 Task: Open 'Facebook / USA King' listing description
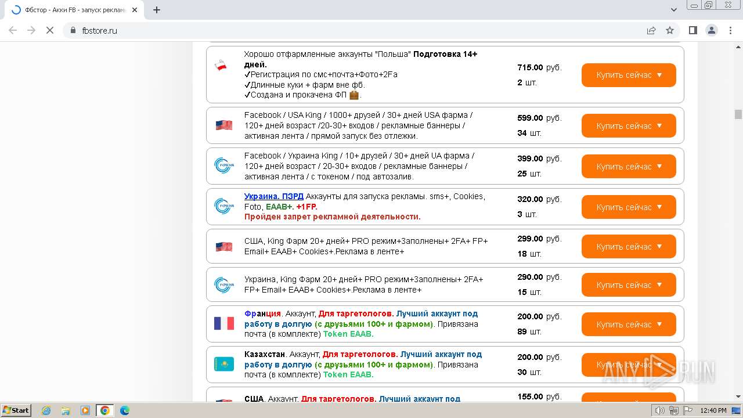[x=358, y=125]
